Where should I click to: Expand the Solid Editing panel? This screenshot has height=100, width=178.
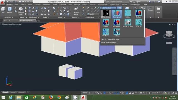click(x=34, y=17)
